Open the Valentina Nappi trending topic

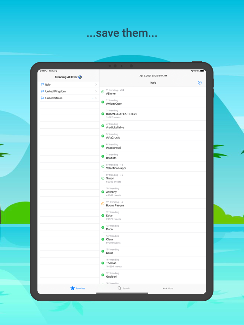click(x=153, y=166)
